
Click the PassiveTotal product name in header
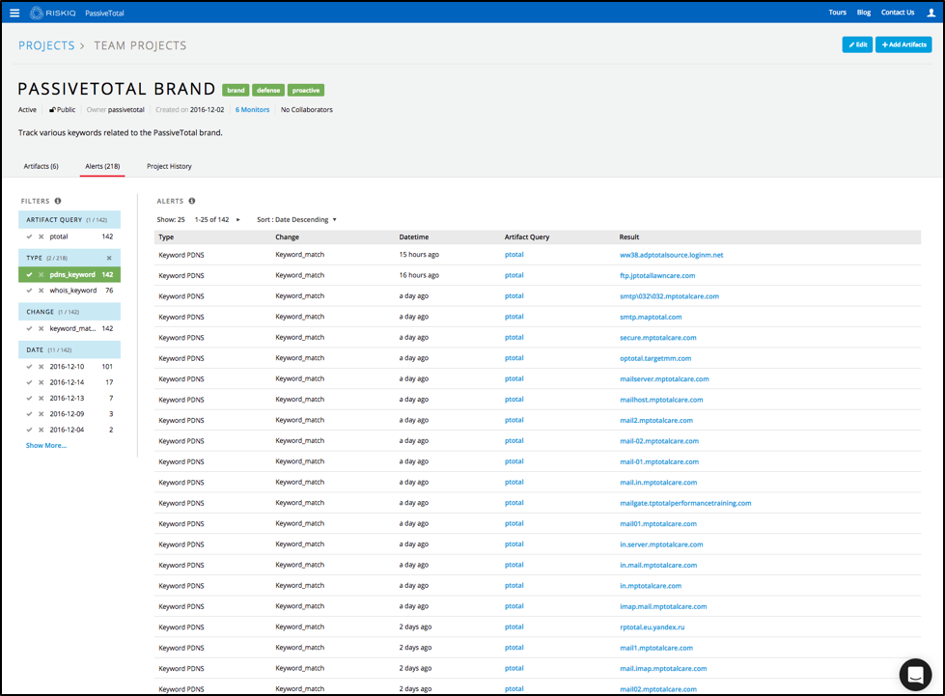coord(104,14)
